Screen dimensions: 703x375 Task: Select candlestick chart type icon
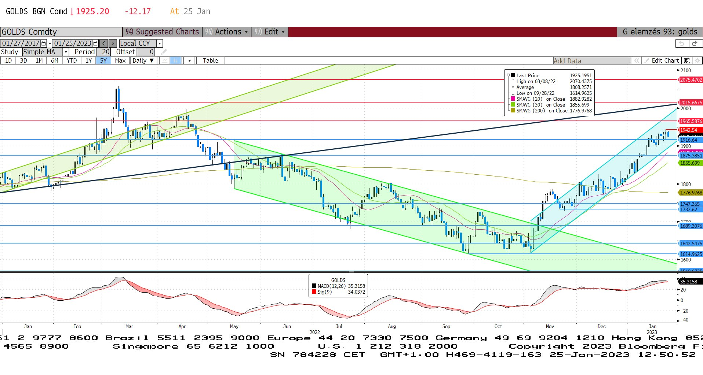click(x=176, y=60)
